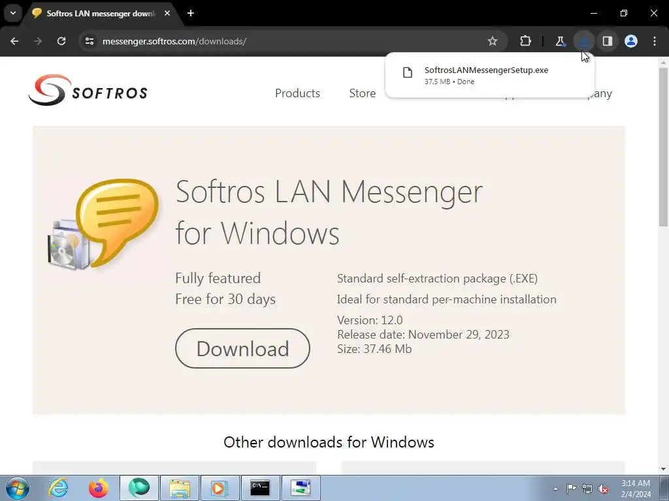Image resolution: width=669 pixels, height=501 pixels.
Task: Click 'Size: 37.46 Mb' text
Action: tap(374, 349)
